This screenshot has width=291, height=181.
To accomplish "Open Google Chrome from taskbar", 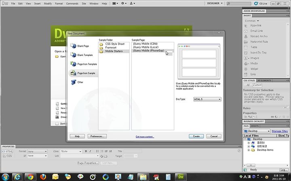I will coord(30,177).
